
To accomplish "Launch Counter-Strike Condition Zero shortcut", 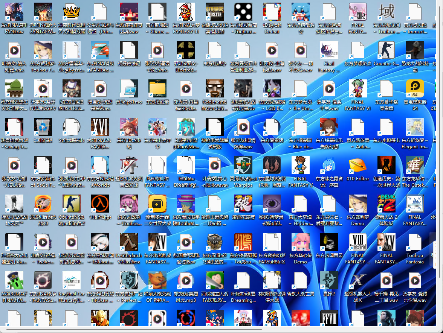I will tap(72, 204).
